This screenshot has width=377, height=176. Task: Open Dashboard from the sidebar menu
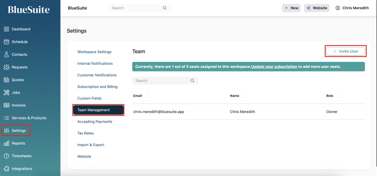21,29
